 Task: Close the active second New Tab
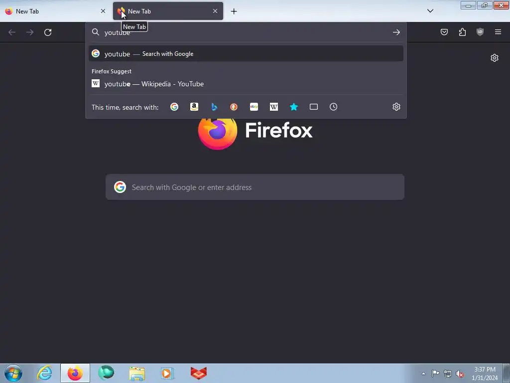click(215, 11)
